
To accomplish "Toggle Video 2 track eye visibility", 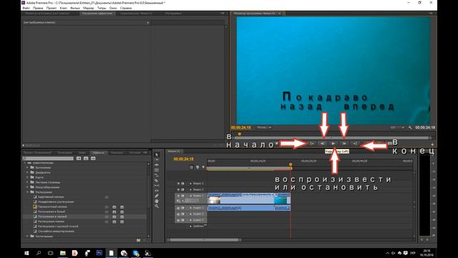I will 178,189.
